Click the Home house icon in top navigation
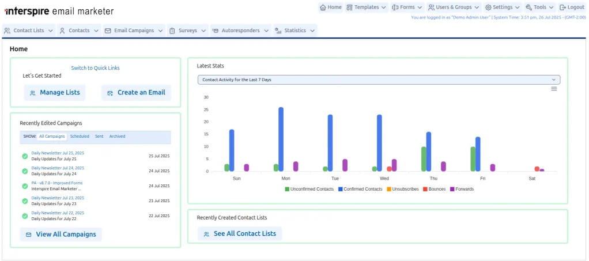 click(x=323, y=7)
